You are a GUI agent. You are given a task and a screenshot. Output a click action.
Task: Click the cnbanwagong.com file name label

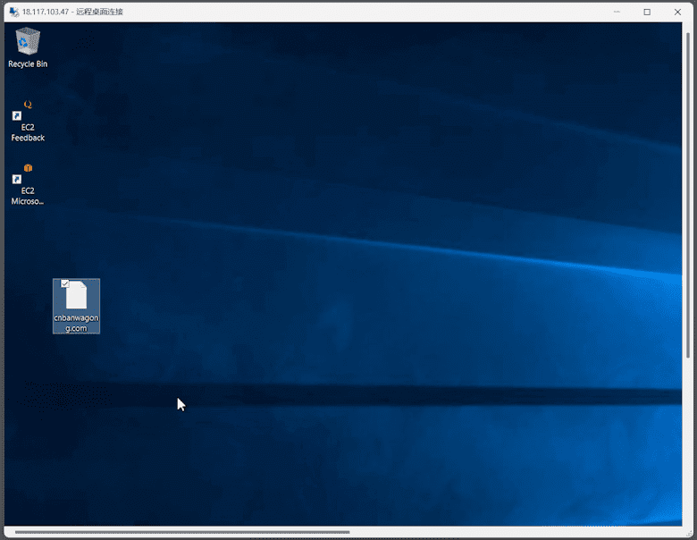tap(77, 324)
